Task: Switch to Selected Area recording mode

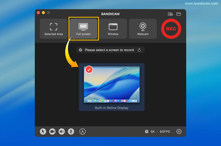Action: [x=54, y=29]
